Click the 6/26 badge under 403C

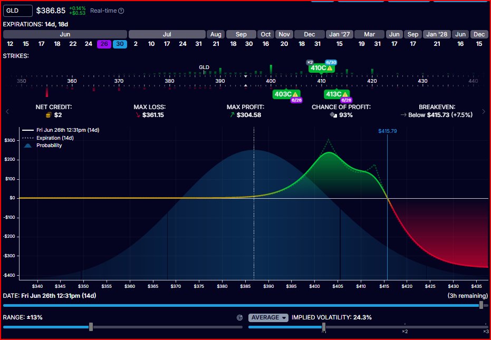tap(296, 101)
